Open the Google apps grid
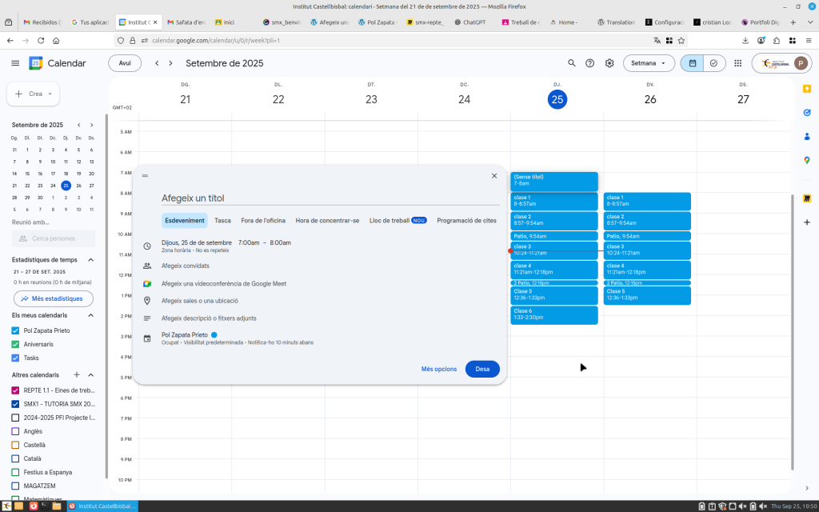Screen dimensions: 819x512 point(737,63)
